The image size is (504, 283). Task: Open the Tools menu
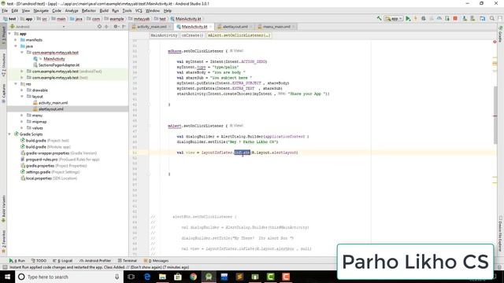pyautogui.click(x=127, y=10)
